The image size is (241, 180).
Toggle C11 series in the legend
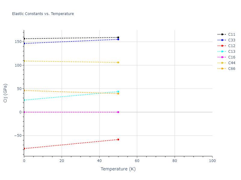pos(231,34)
